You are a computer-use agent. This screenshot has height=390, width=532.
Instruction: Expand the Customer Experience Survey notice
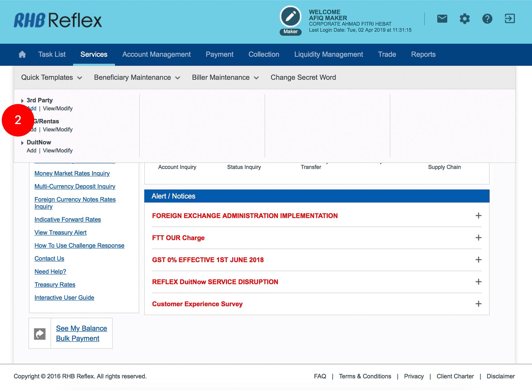tap(478, 304)
